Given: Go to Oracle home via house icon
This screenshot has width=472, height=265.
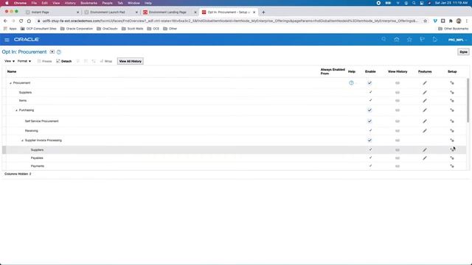Looking at the screenshot, I should coord(397,39).
